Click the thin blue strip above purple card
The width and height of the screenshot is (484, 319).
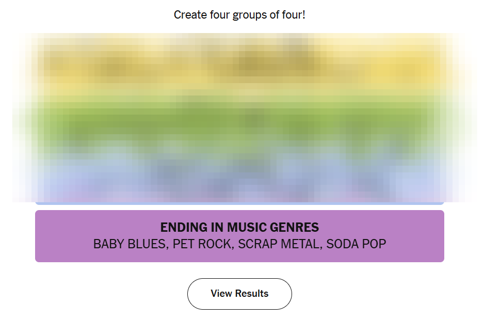pyautogui.click(x=239, y=203)
